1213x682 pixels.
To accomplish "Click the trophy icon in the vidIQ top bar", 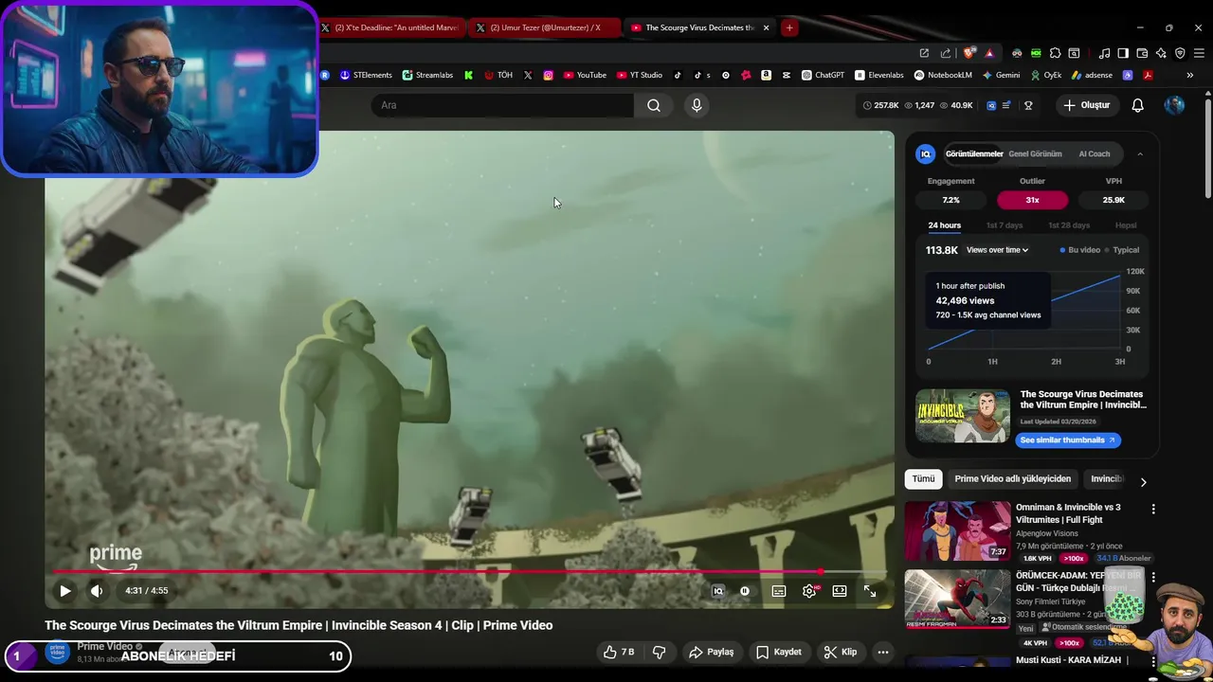I will [1028, 105].
